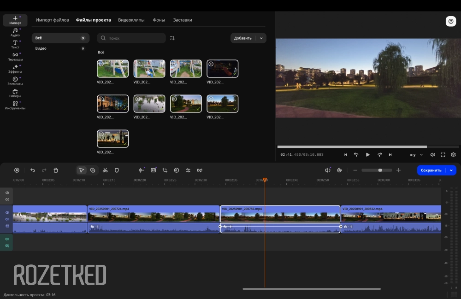The width and height of the screenshot is (461, 299).
Task: Select the scissors split tool
Action: coord(105,170)
